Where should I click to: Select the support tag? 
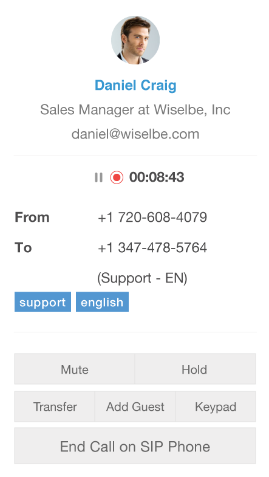(x=43, y=302)
